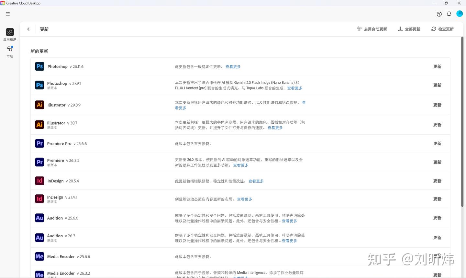Screen dimensions: 466x278
Task: Click the InDesign v 20.5.4 app icon
Action: click(39, 181)
